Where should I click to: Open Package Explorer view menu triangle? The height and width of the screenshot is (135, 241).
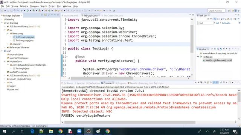[x=52, y=15]
